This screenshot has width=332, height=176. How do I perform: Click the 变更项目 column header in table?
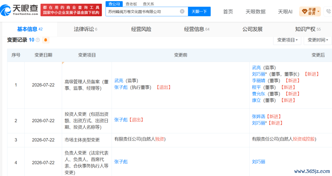tap(87, 55)
